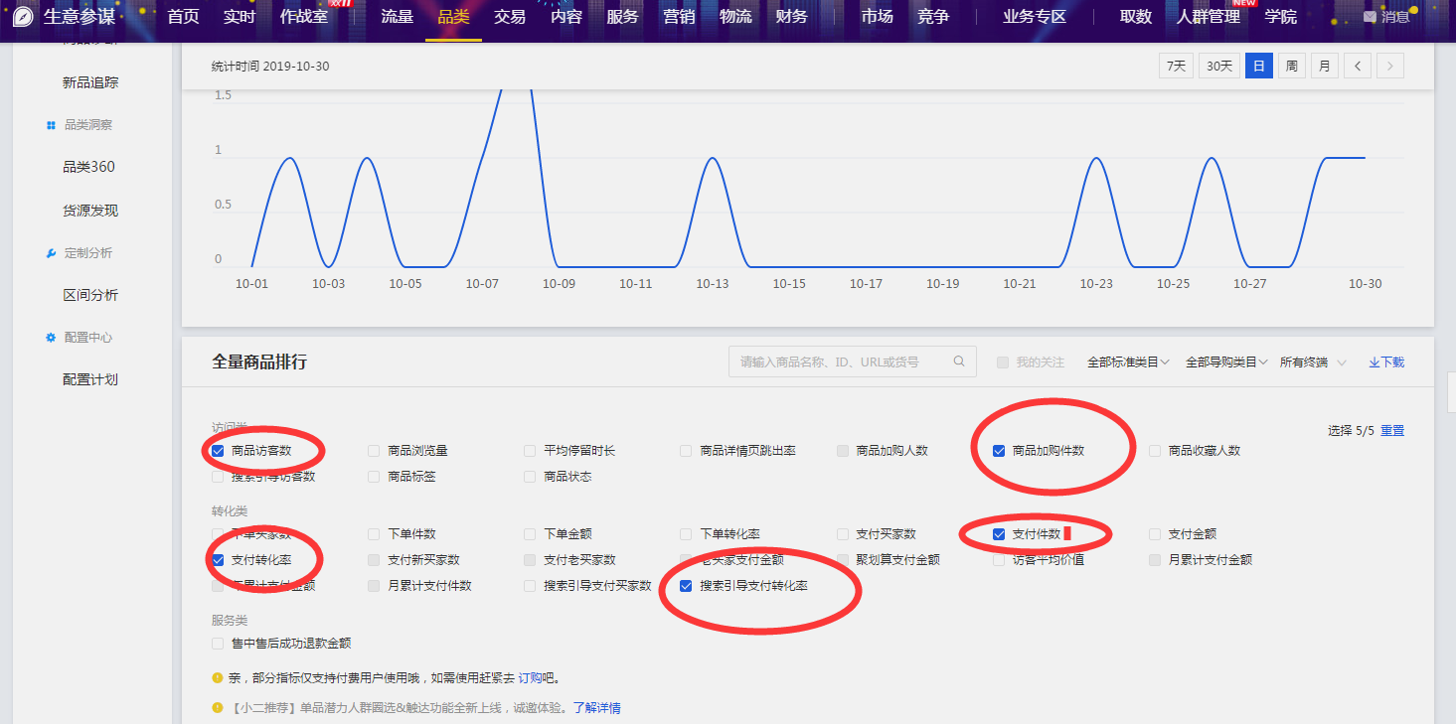
Task: Check the 下单件数 checkbox
Action: click(x=374, y=534)
